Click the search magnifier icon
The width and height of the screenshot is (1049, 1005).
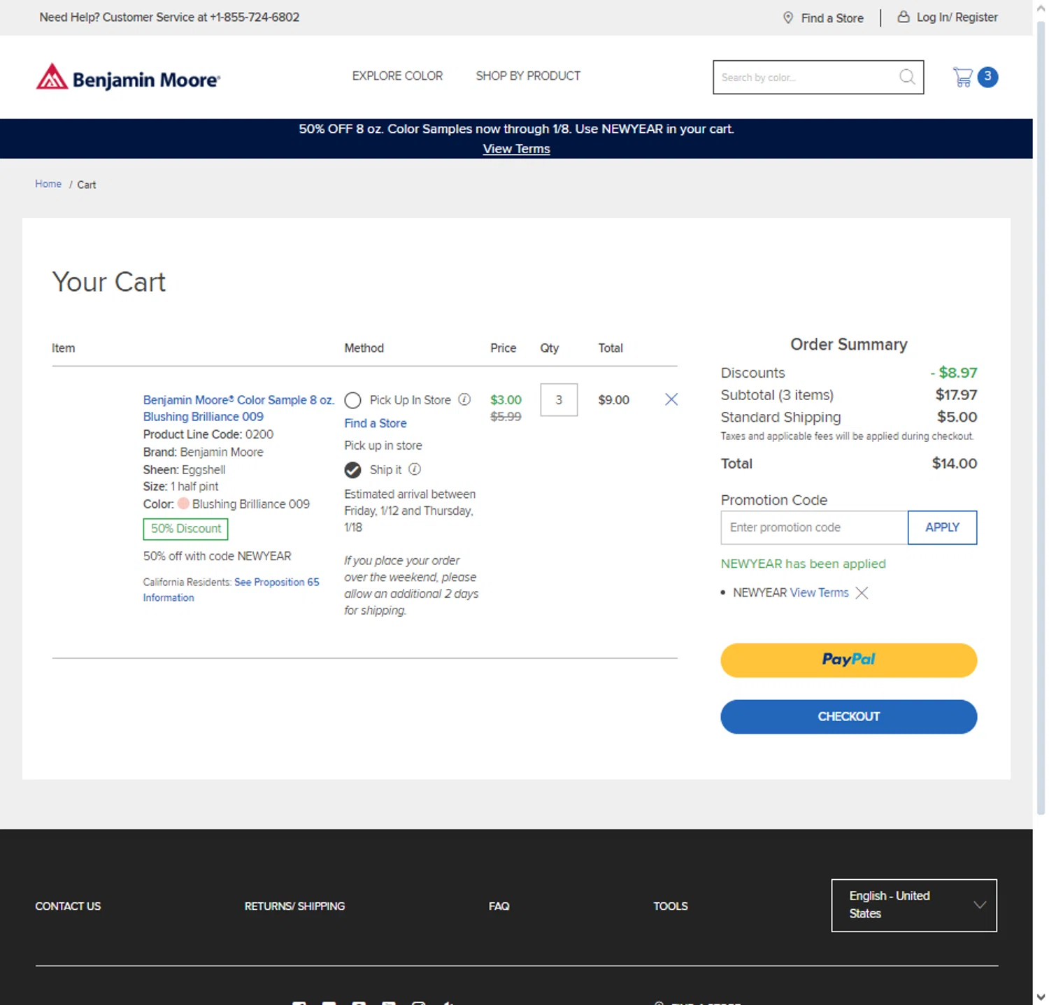(907, 77)
